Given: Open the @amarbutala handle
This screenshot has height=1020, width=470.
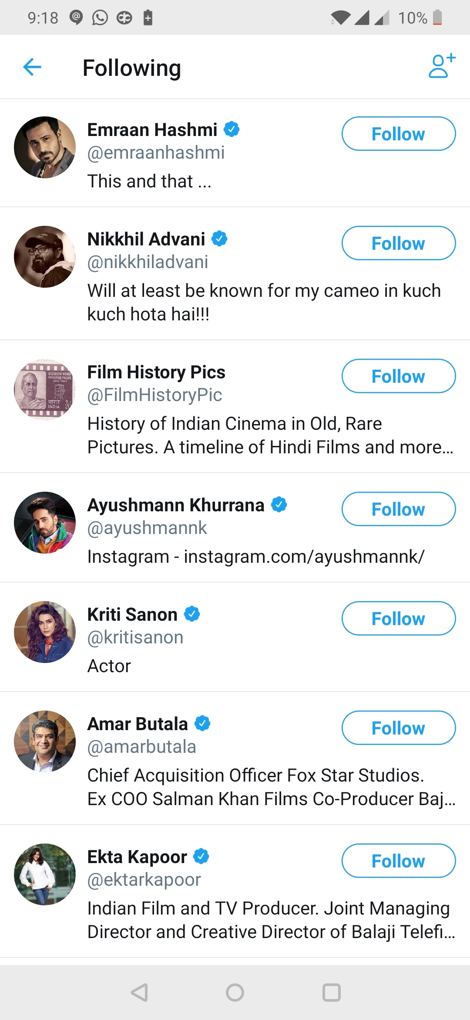Looking at the screenshot, I should pos(142,747).
